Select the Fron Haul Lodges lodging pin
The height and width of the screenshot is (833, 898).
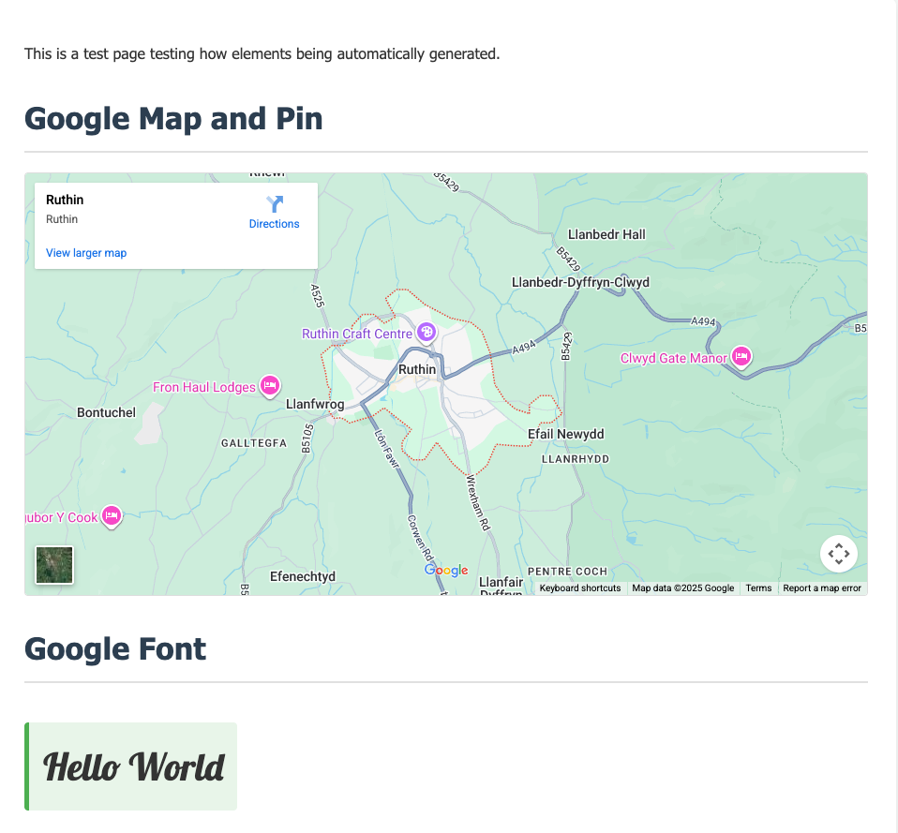click(269, 386)
